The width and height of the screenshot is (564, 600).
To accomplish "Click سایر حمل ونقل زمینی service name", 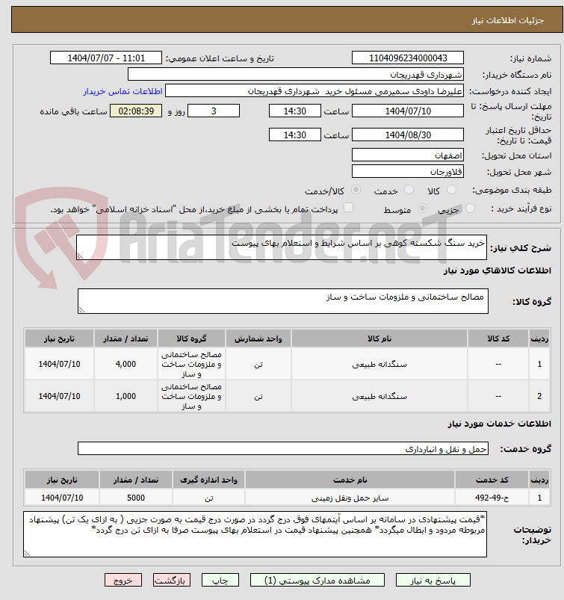I will 350,498.
